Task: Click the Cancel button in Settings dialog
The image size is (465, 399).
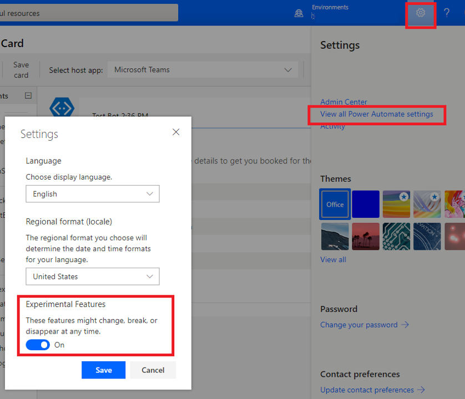Action: pyautogui.click(x=153, y=370)
